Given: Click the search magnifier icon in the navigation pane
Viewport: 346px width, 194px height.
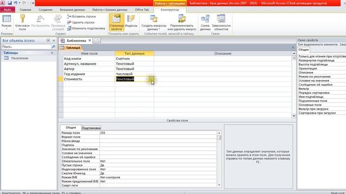Looking at the screenshot, I should tap(54, 47).
